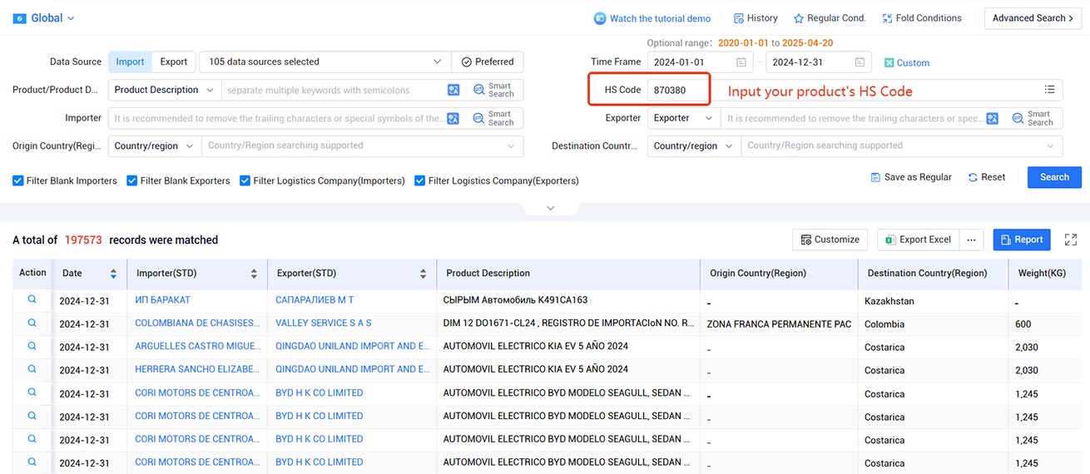Image resolution: width=1090 pixels, height=474 pixels.
Task: Select the Import data source tab
Action: point(130,62)
